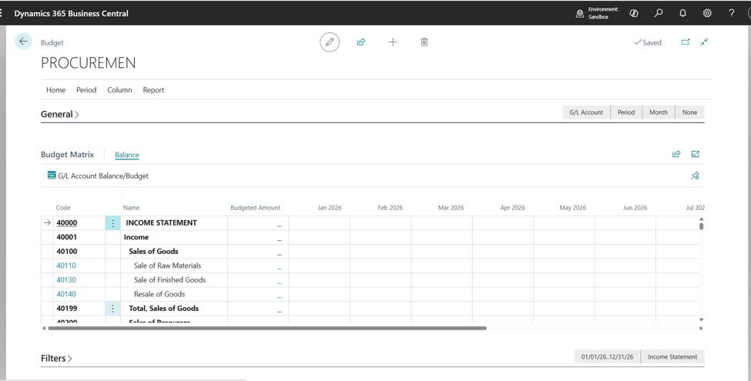Click the Name column header
This screenshot has height=381, width=751.
(x=131, y=208)
